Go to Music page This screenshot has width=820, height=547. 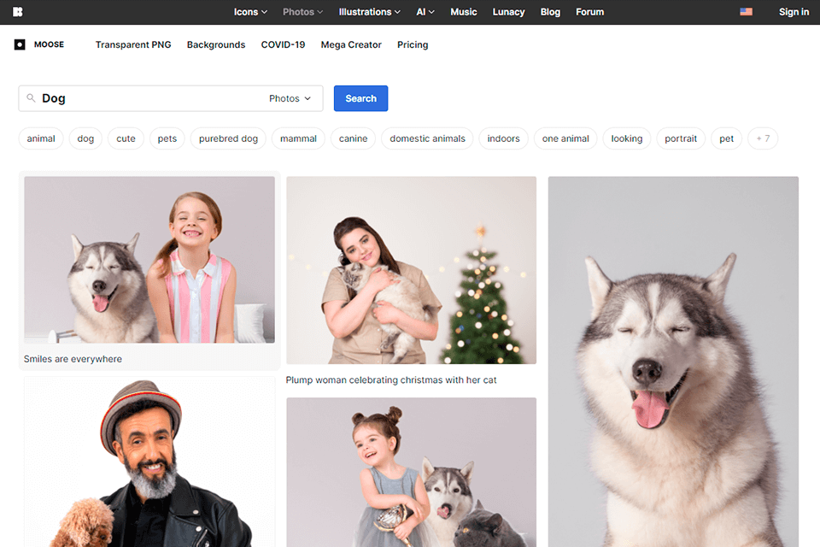(463, 11)
